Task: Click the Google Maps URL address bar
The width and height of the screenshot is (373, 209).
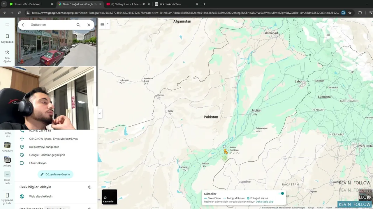Action: [185, 13]
